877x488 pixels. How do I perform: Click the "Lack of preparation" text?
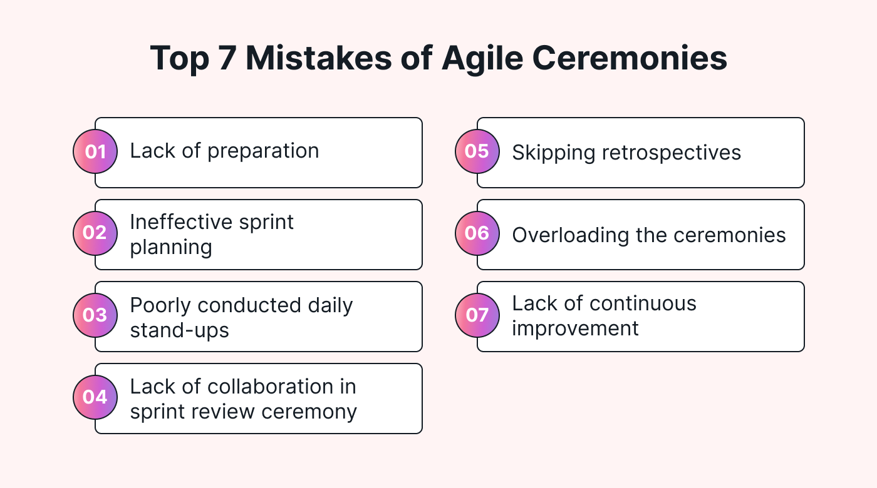pyautogui.click(x=224, y=151)
